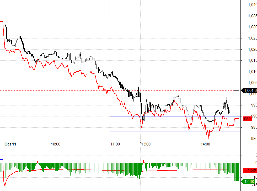257x191 pixels.
Task: Click the 11:00 time axis label
Action: coord(115,144)
